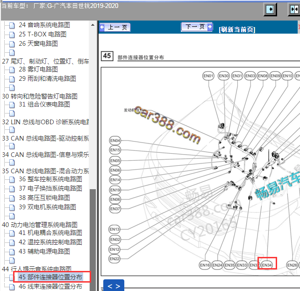Click the page icon next to 31 组合仪表
Screen dimensions: 300x291
(x=12, y=105)
